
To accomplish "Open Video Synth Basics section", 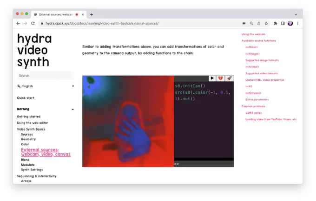I will pyautogui.click(x=31, y=129).
